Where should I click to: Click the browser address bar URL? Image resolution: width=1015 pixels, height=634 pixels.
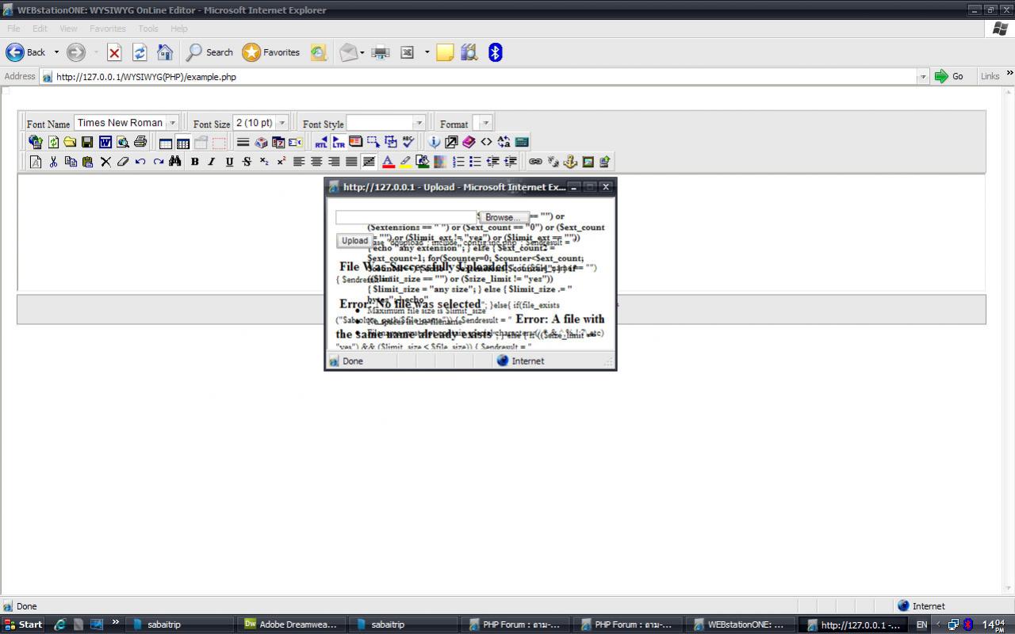(146, 77)
